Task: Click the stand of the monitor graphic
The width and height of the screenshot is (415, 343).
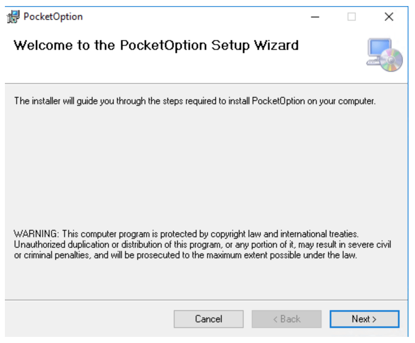Action: (x=379, y=58)
